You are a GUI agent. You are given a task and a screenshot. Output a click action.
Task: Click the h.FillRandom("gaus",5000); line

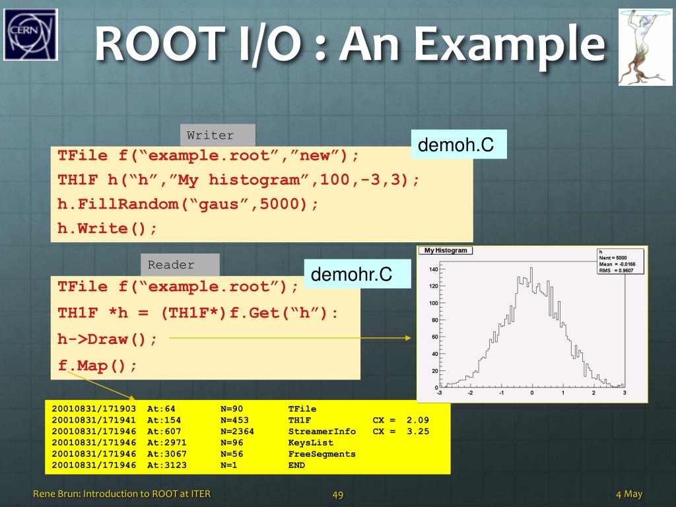pos(187,204)
